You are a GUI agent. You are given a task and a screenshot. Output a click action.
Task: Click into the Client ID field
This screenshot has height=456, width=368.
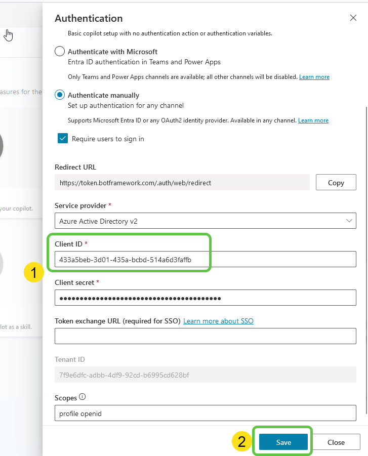205,260
